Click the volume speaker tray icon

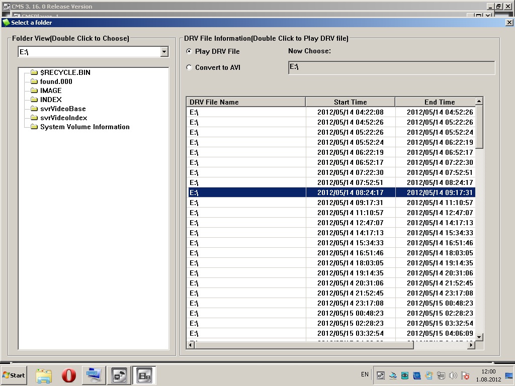point(453,375)
